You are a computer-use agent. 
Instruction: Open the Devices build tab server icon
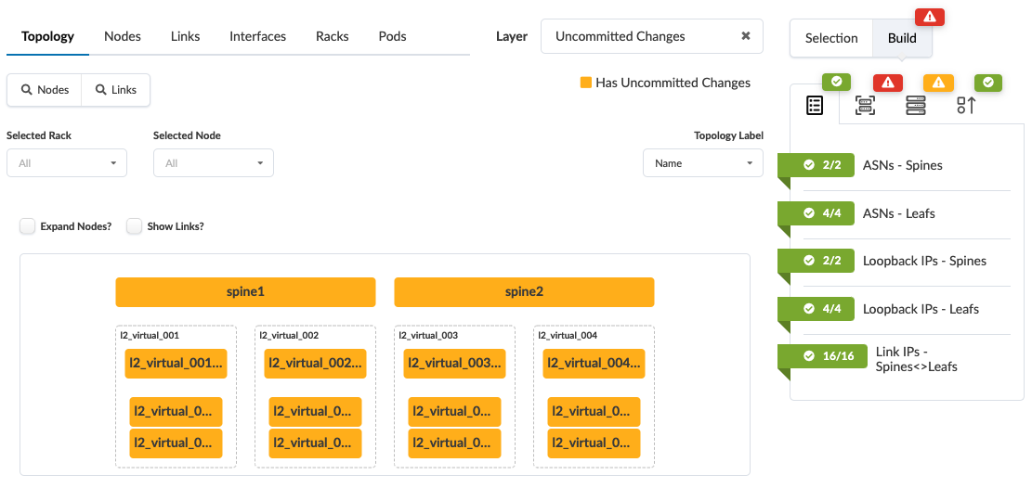coord(916,106)
